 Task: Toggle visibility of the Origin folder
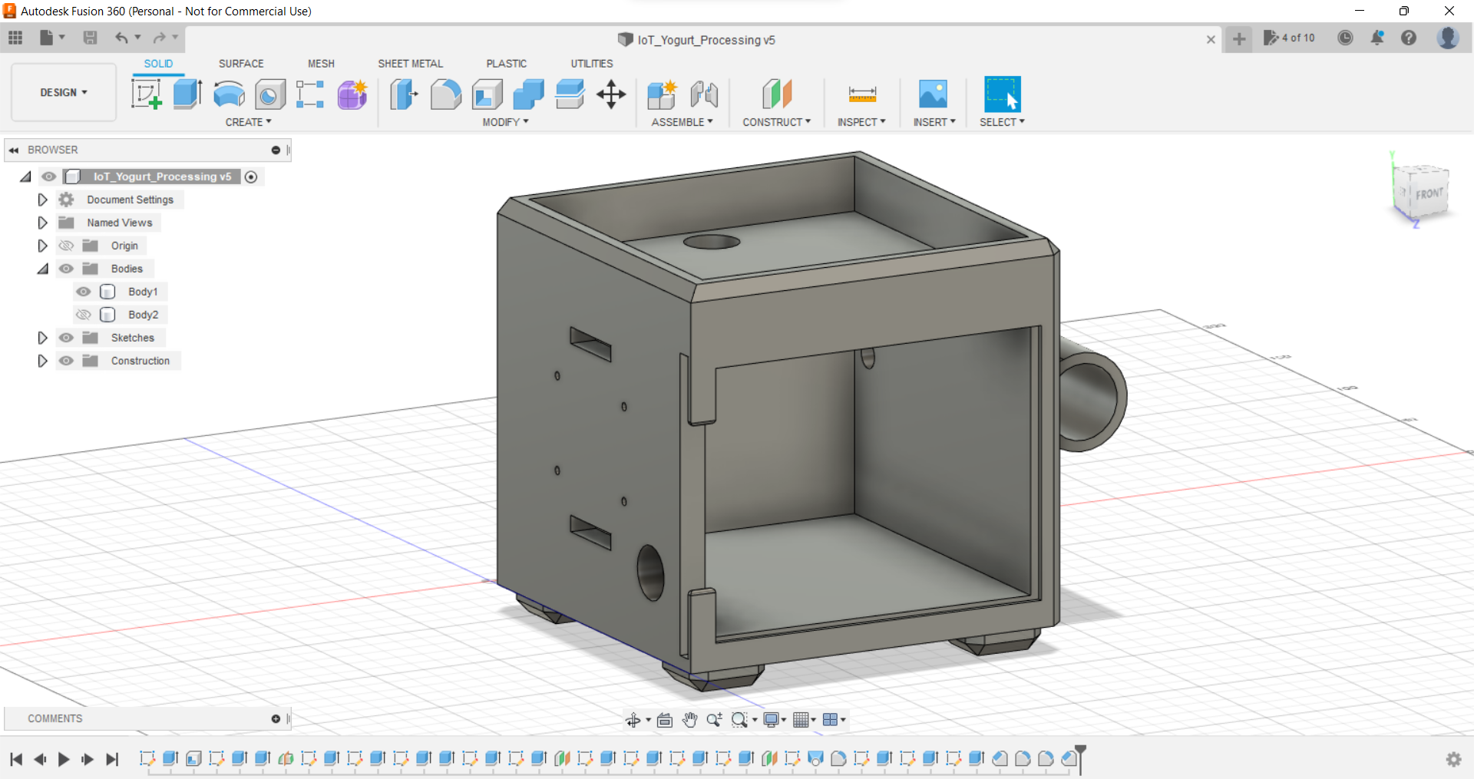[x=67, y=246]
